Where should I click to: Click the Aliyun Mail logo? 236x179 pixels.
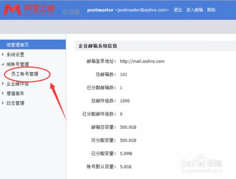click(29, 10)
